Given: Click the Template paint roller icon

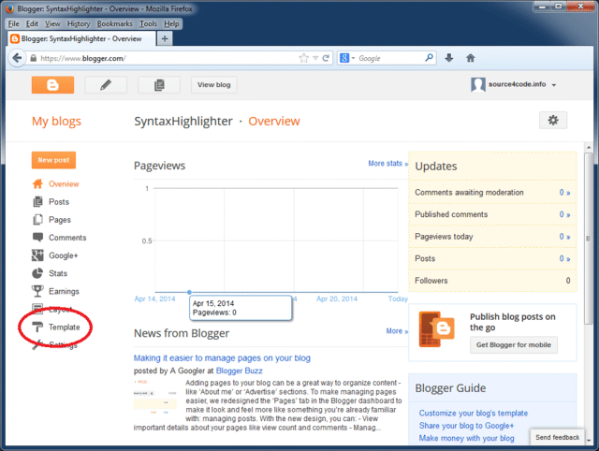Looking at the screenshot, I should click(37, 327).
